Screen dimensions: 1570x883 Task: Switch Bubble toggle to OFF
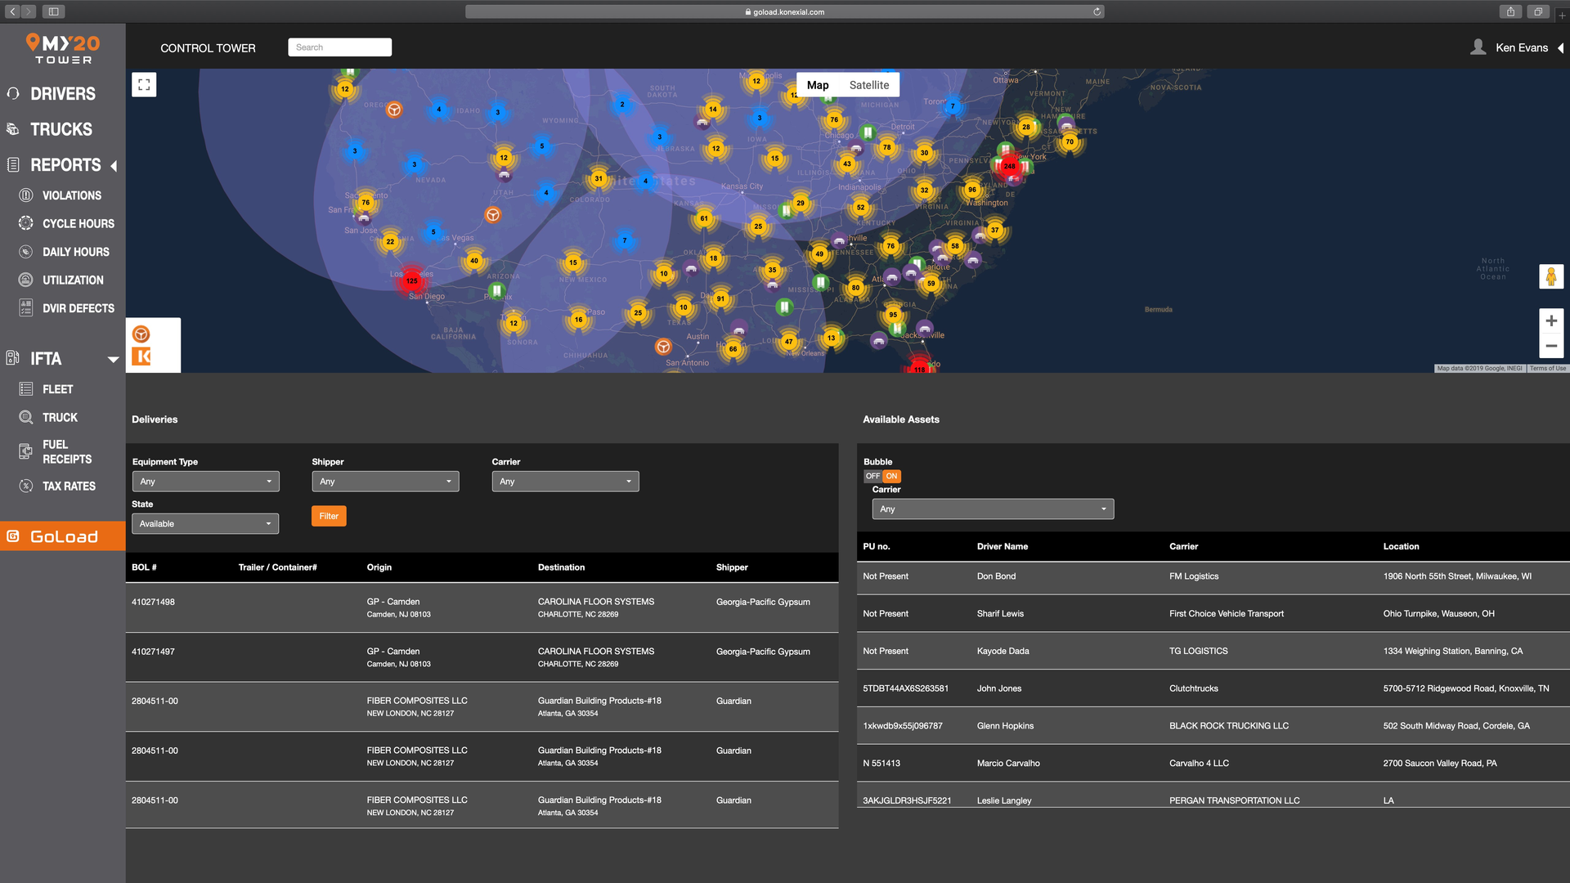[872, 476]
